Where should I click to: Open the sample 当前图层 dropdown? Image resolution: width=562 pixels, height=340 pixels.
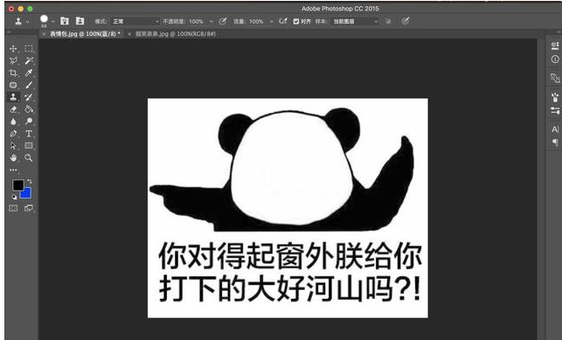click(x=355, y=22)
